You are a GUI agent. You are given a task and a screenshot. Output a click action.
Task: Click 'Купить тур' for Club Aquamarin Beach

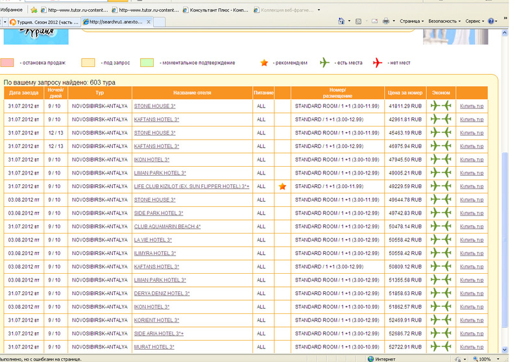472,226
